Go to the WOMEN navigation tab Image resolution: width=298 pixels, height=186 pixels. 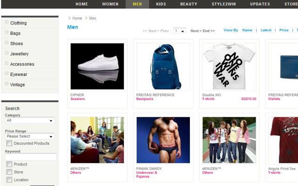[110, 4]
